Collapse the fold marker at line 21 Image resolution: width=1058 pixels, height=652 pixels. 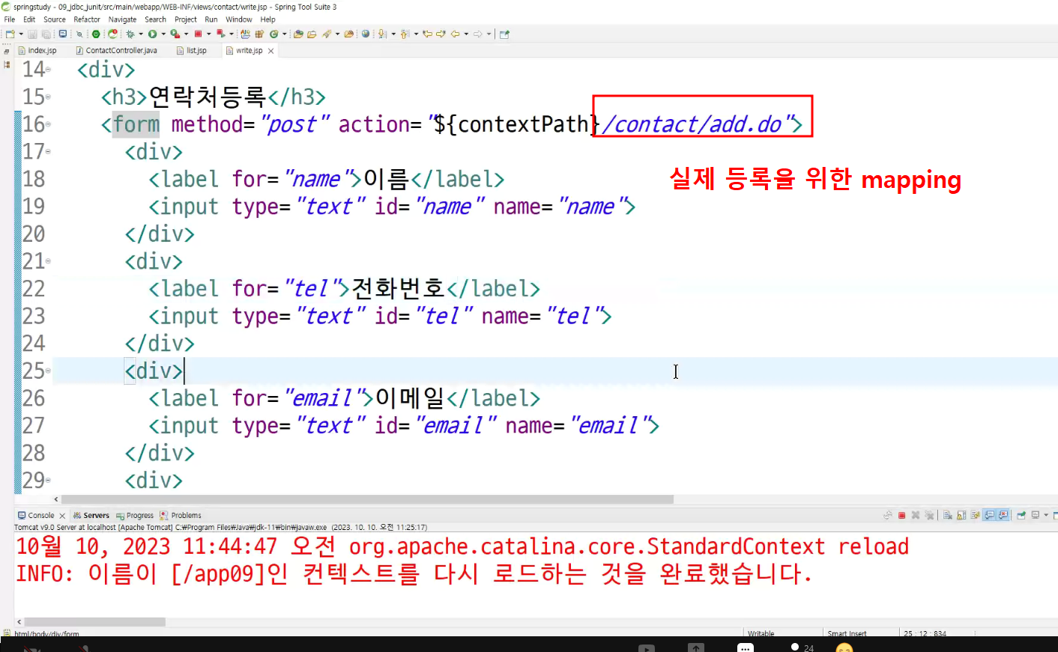(49, 261)
